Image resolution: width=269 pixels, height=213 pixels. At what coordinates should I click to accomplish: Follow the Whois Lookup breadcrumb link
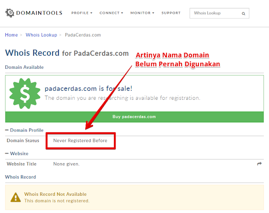[41, 35]
